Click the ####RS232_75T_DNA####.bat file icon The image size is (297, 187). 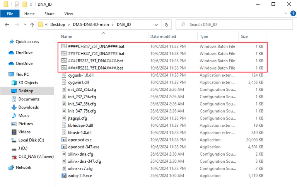pyautogui.click(x=64, y=68)
